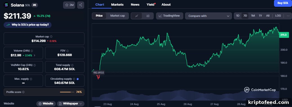Toggle chart to Price view
This screenshot has width=292, height=107.
pyautogui.click(x=99, y=16)
